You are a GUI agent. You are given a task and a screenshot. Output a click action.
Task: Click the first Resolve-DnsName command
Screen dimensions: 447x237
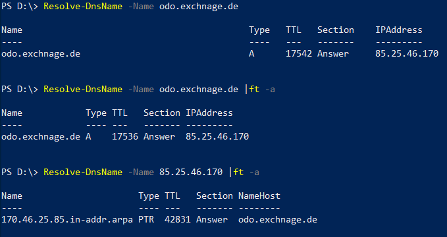83,7
